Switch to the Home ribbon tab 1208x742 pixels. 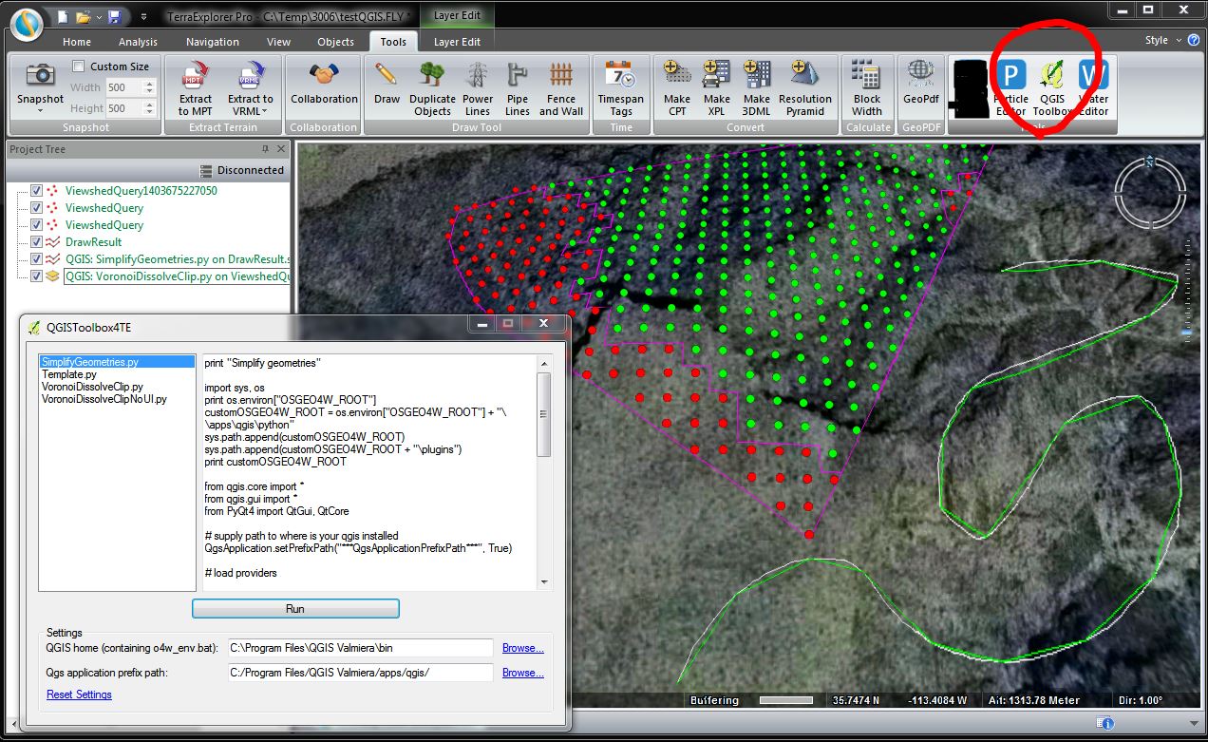click(x=77, y=42)
